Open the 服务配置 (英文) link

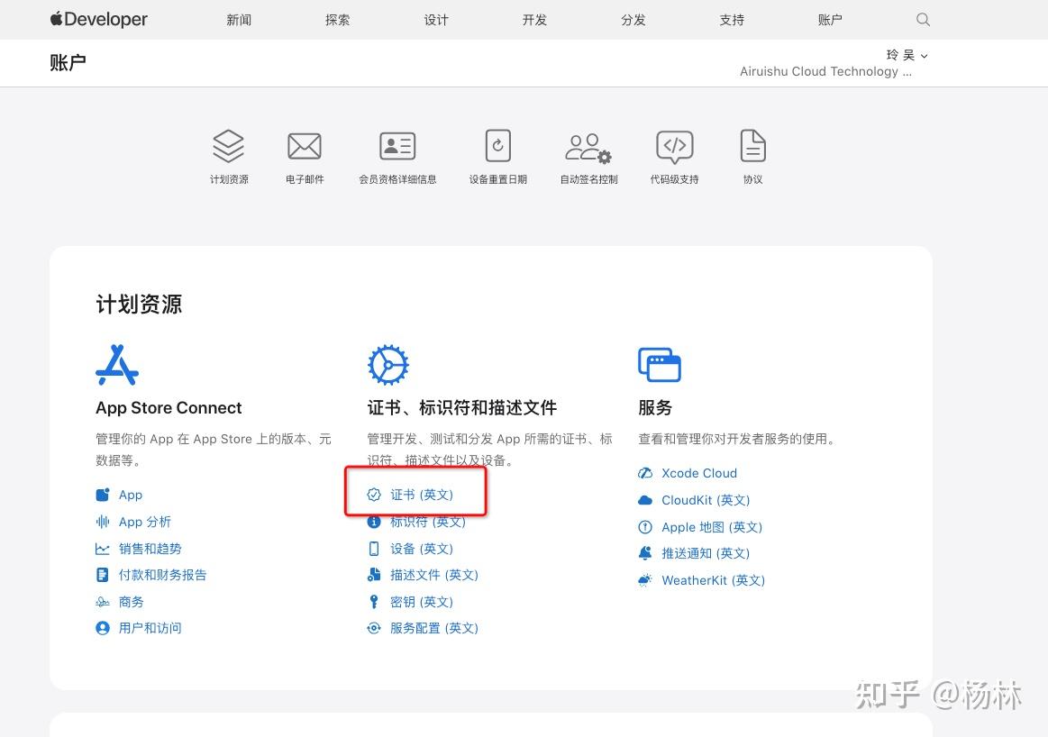(434, 628)
